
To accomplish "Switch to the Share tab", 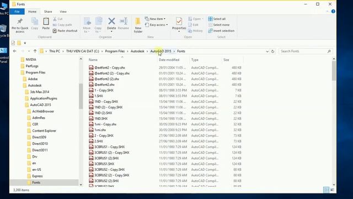I will tap(48, 12).
